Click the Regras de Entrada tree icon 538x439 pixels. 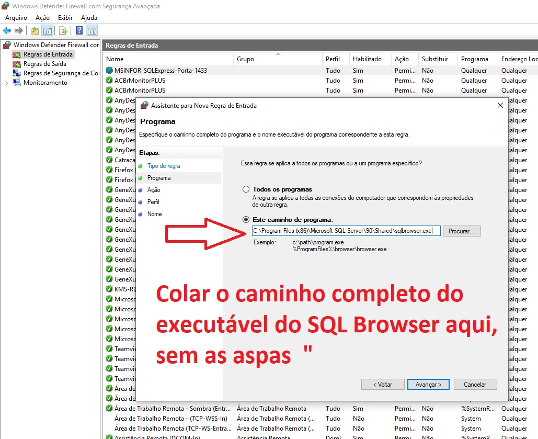(17, 54)
